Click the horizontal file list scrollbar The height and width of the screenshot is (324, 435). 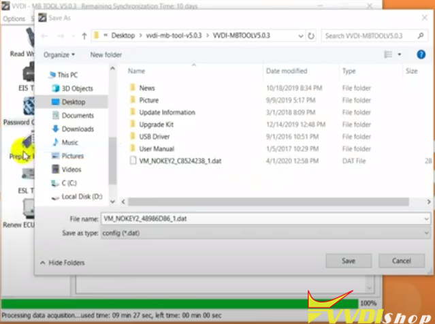pyautogui.click(x=268, y=201)
